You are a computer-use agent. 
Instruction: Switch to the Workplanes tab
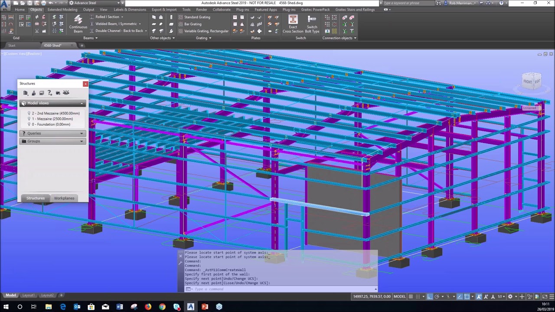click(64, 198)
